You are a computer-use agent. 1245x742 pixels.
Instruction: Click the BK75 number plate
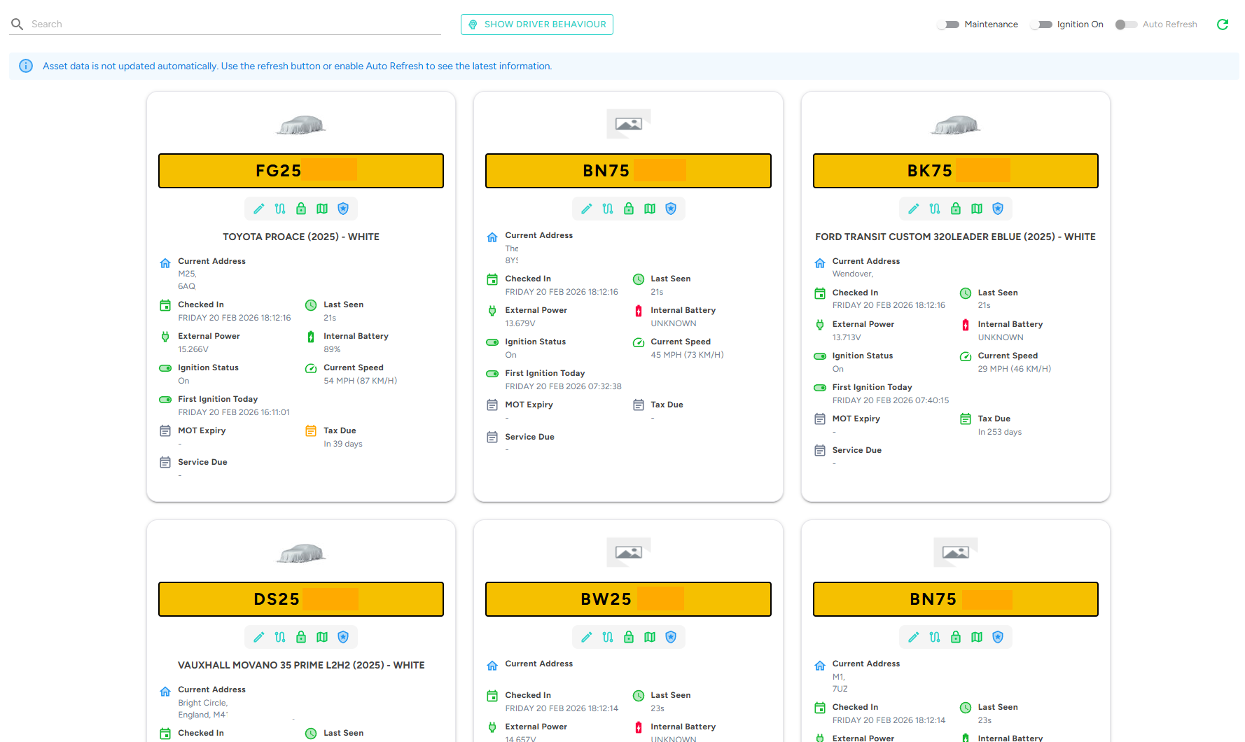[956, 171]
